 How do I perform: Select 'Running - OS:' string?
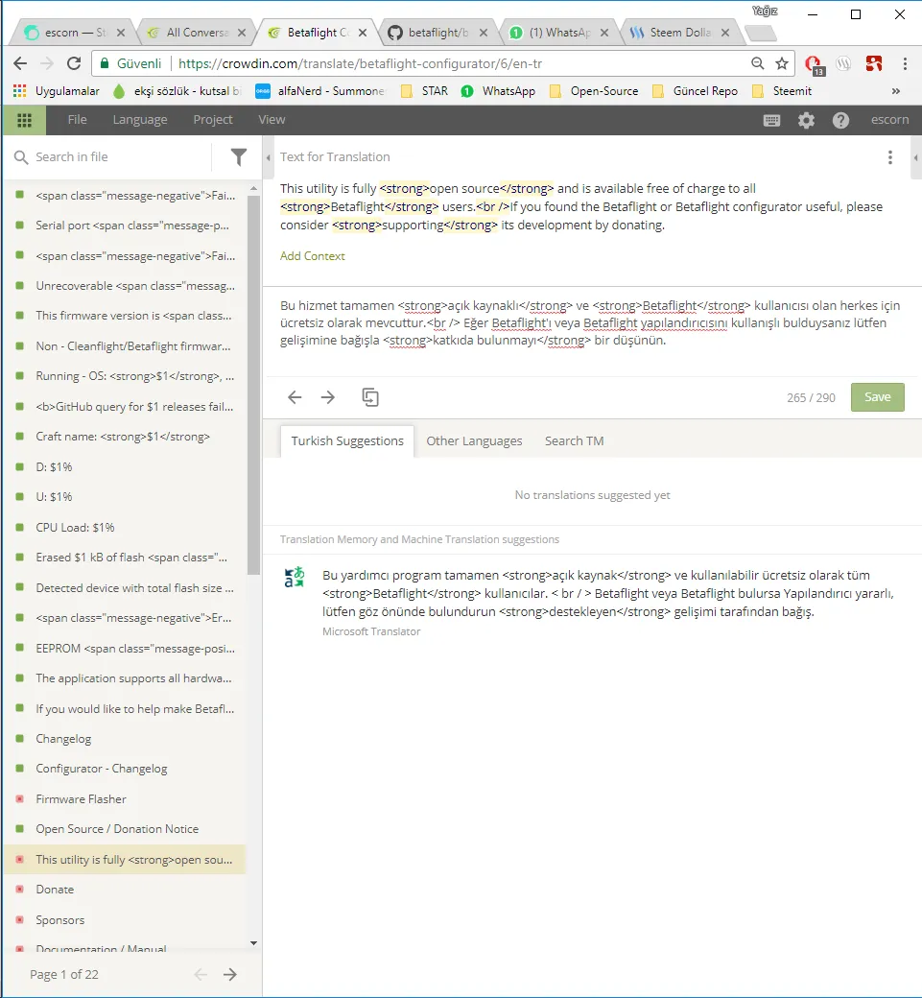coord(126,376)
